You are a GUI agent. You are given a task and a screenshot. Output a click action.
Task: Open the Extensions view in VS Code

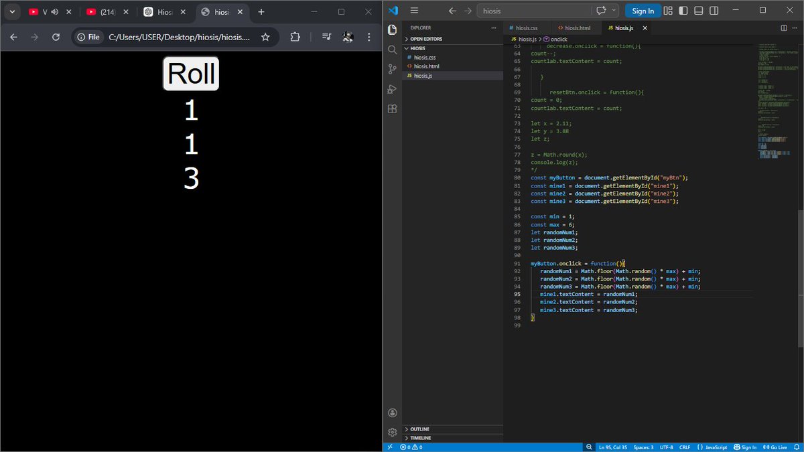click(x=393, y=108)
